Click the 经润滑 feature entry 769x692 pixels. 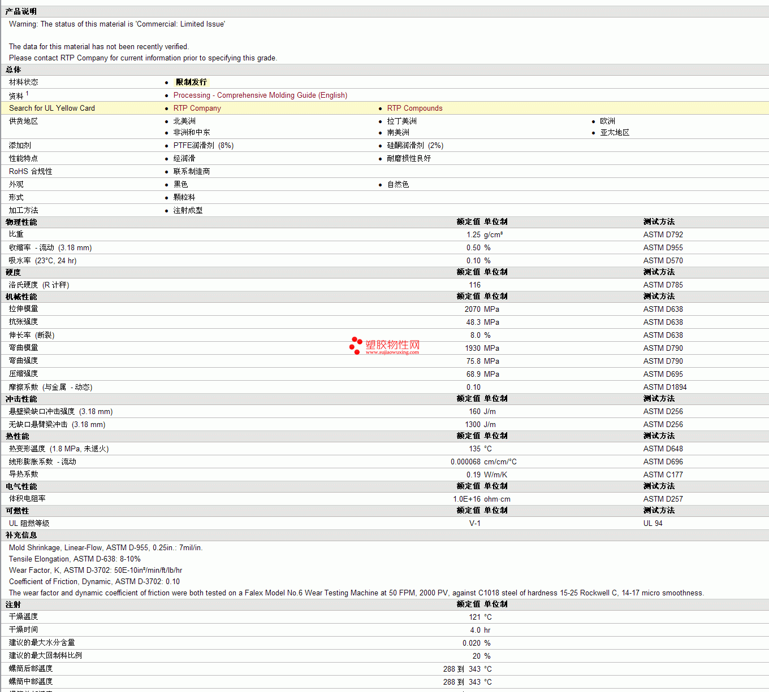coord(184,159)
